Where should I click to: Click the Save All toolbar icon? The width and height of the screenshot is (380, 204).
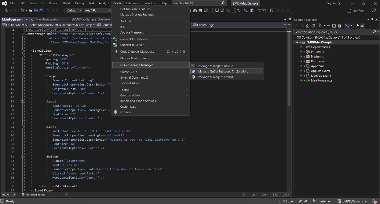point(41,10)
